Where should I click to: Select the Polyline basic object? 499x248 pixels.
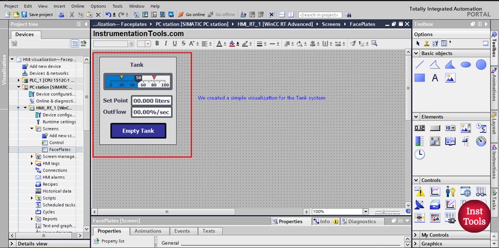435,65
